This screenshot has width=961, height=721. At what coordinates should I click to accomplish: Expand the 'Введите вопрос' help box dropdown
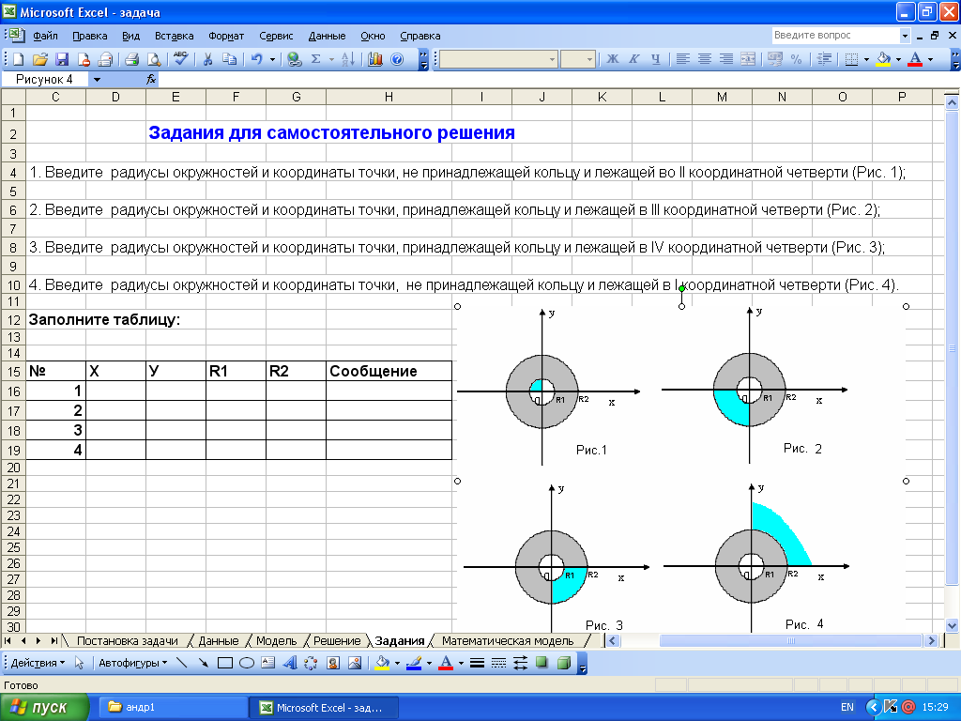[905, 36]
